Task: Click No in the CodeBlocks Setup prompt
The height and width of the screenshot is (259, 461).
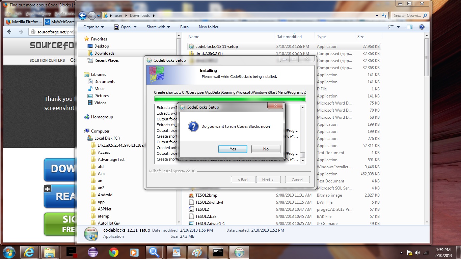Action: [x=266, y=149]
